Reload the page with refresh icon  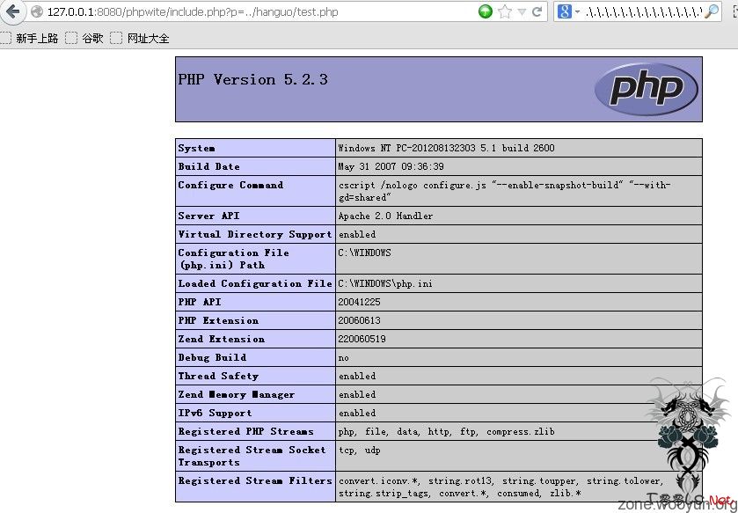(x=537, y=11)
